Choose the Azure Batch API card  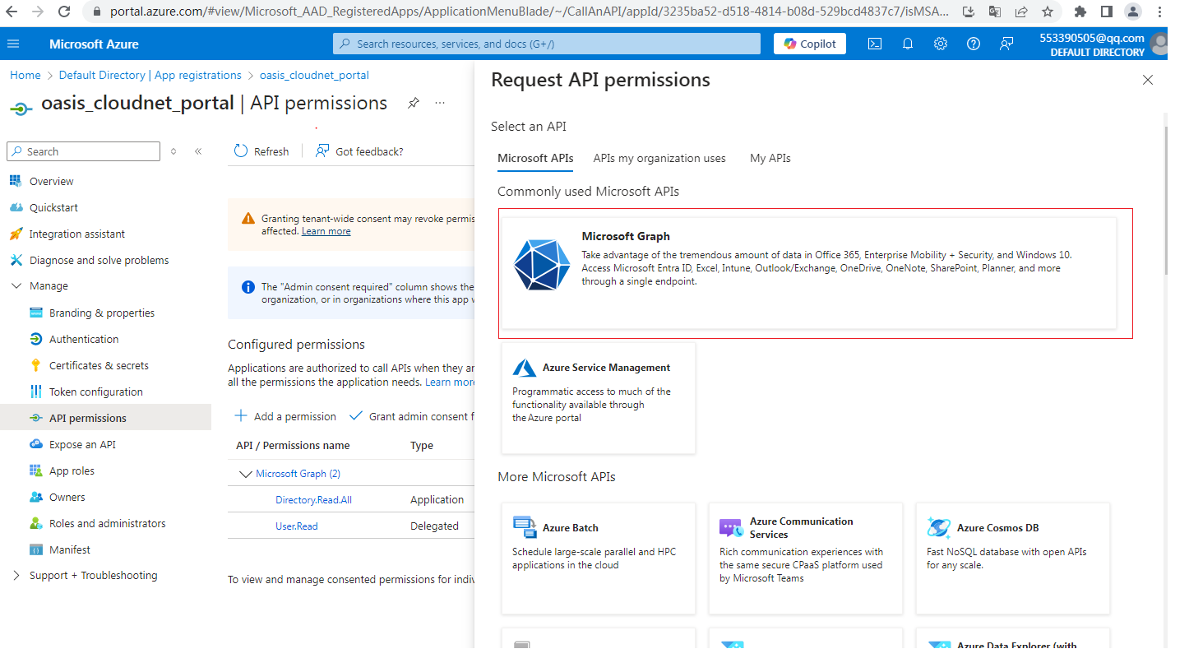coord(599,558)
